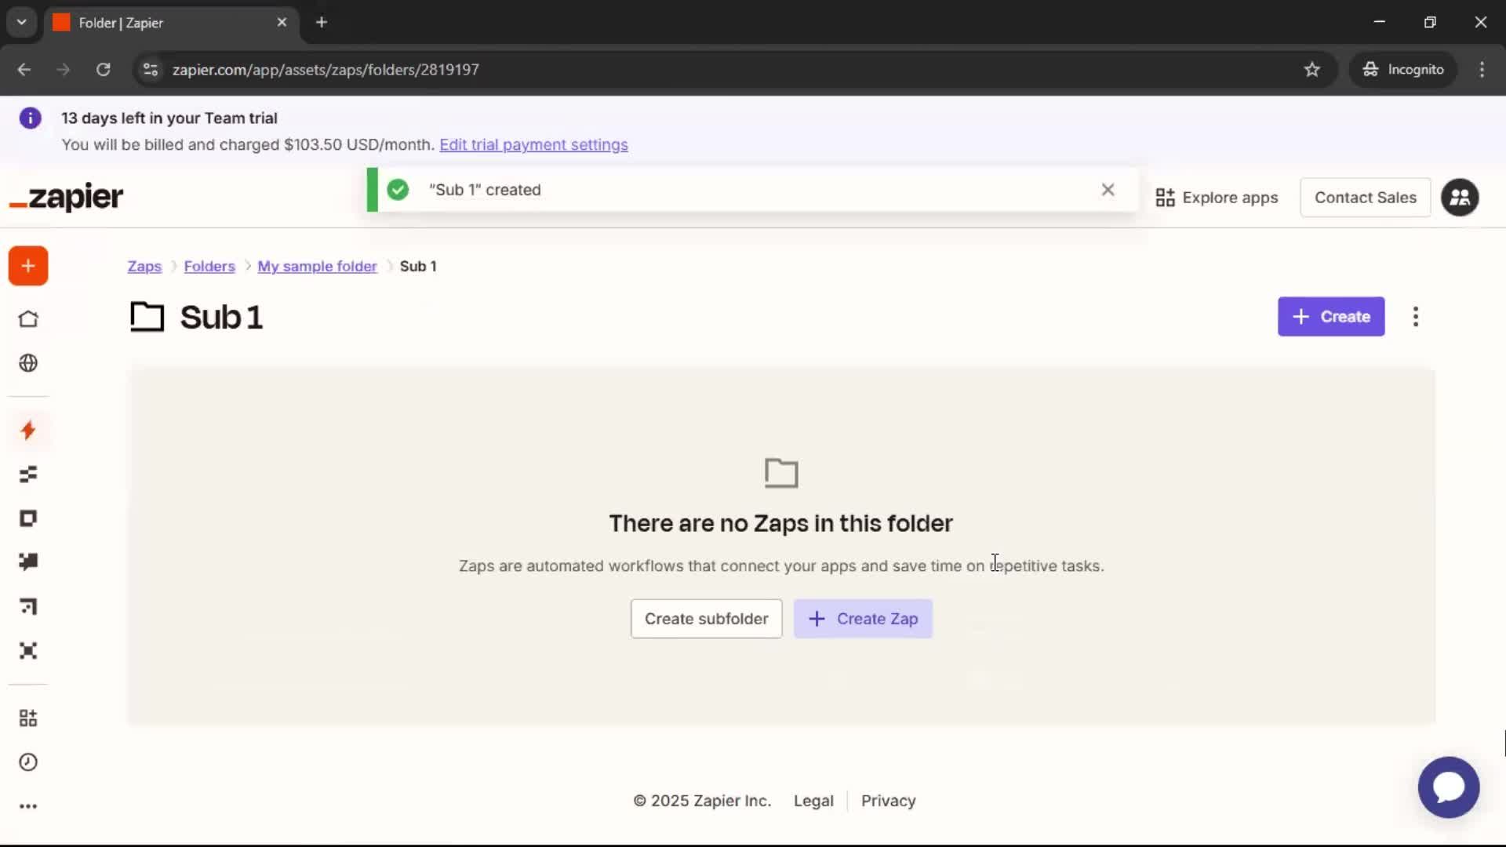1506x847 pixels.
Task: Open a new browser tab
Action: pyautogui.click(x=322, y=23)
